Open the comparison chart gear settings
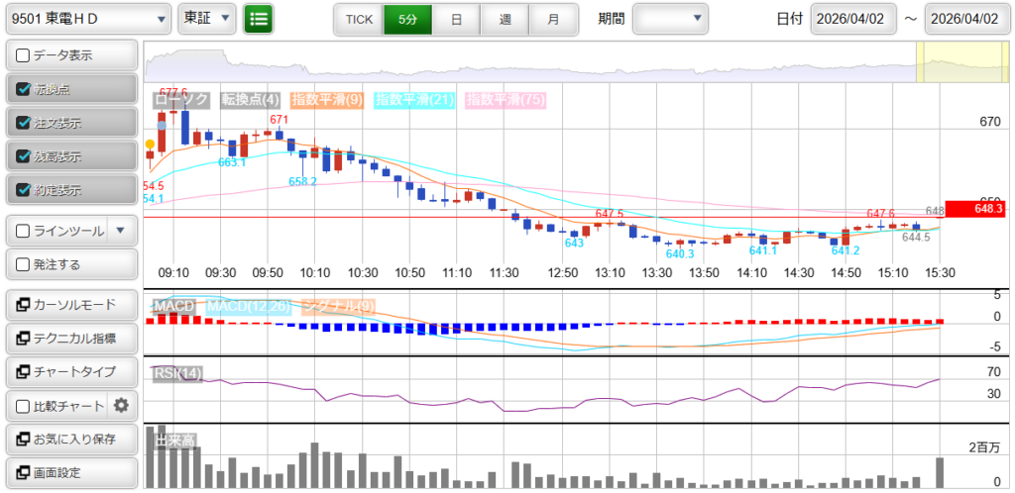Screen dimensions: 1015x493 pos(122,405)
